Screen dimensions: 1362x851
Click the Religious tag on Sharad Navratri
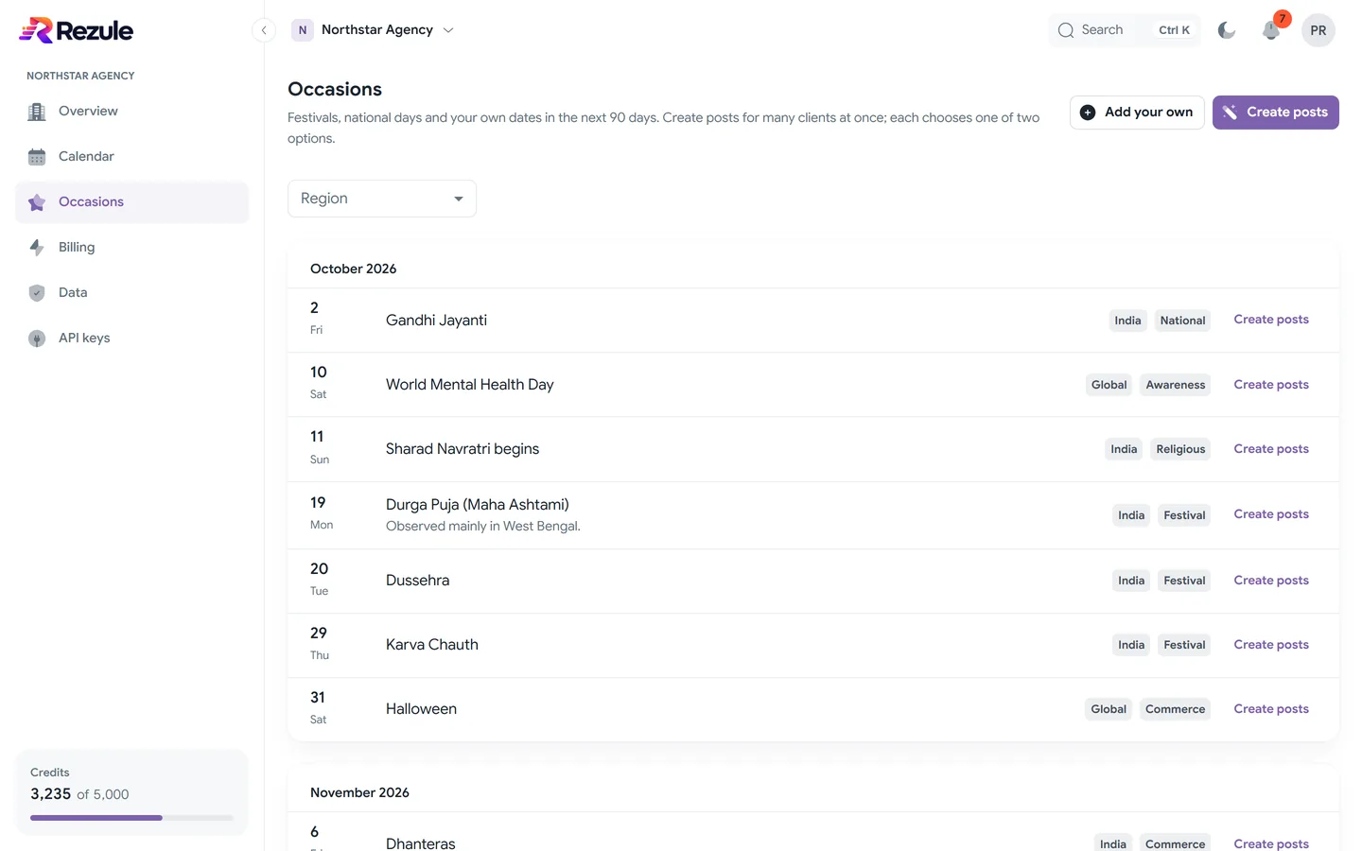point(1180,449)
